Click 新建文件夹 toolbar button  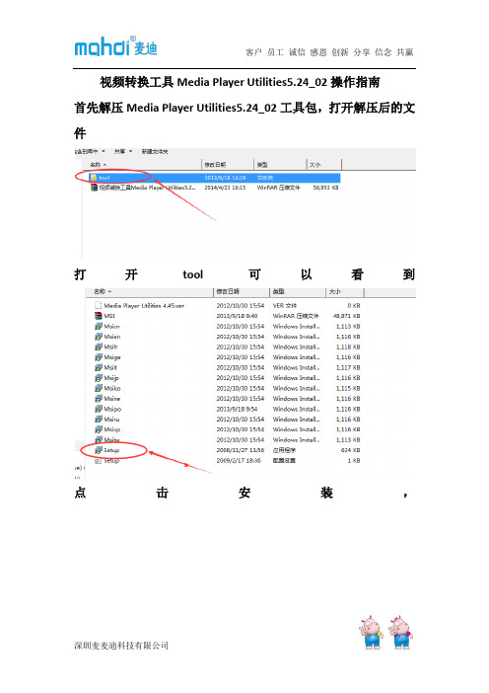[x=155, y=152]
